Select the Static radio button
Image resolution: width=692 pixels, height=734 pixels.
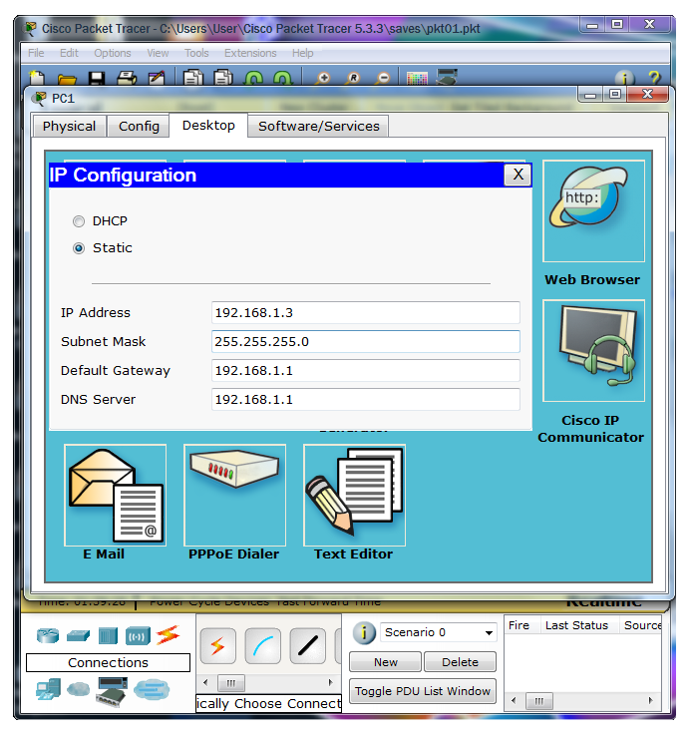[x=79, y=248]
